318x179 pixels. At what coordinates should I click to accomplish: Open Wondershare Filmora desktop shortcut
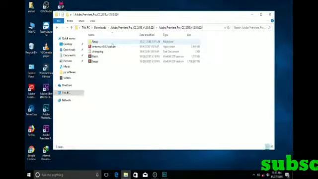click(x=46, y=71)
